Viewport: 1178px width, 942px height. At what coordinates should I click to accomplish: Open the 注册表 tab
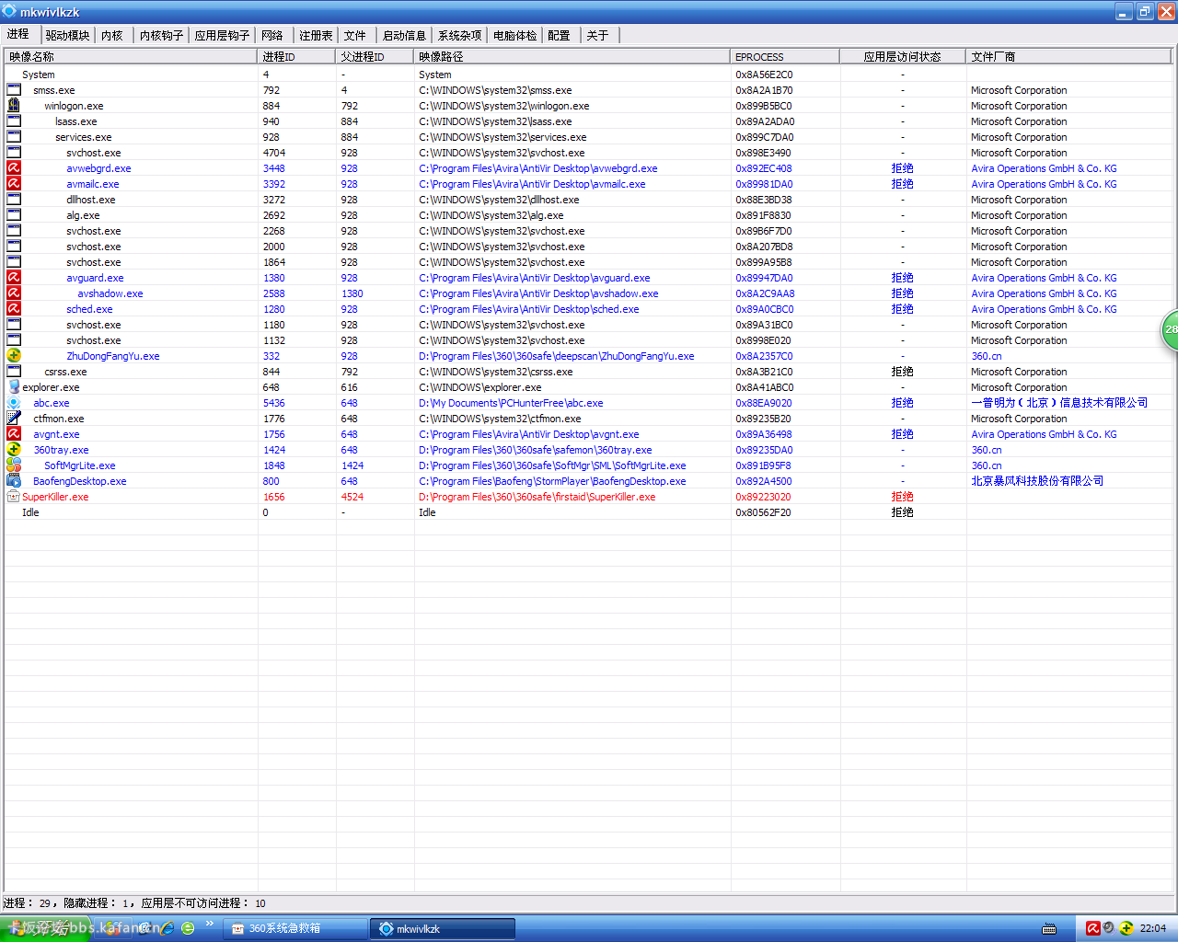(316, 35)
